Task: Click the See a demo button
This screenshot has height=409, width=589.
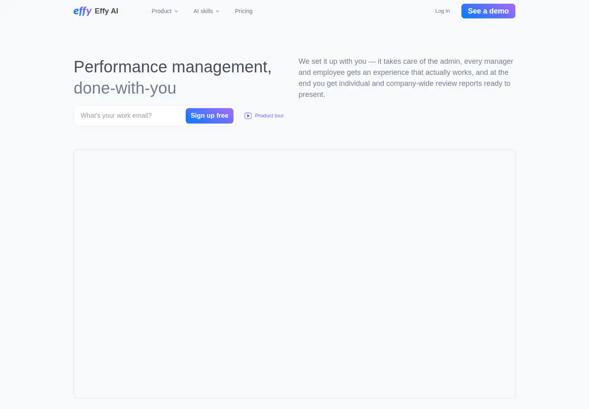Action: point(488,11)
